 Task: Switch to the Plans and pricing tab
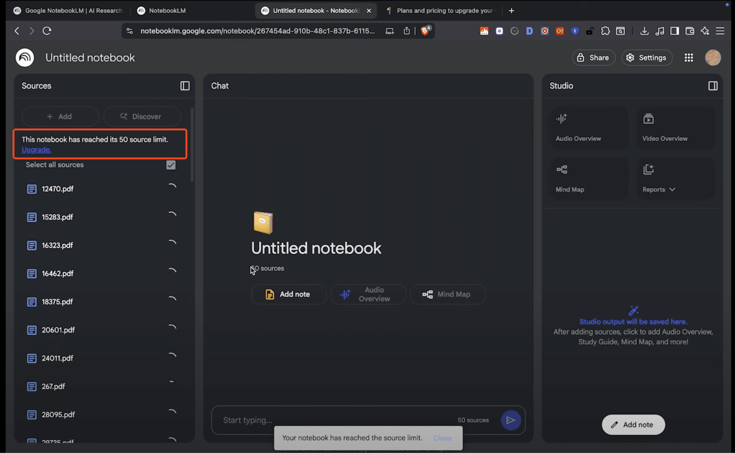pyautogui.click(x=441, y=10)
